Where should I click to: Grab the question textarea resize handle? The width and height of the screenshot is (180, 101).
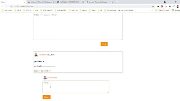tap(122, 39)
